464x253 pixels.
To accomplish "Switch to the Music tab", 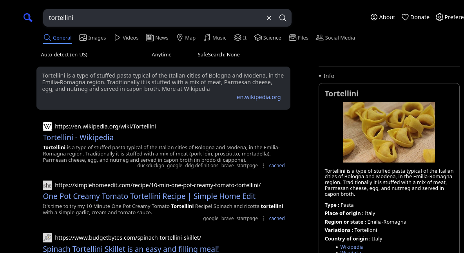I will pyautogui.click(x=215, y=38).
